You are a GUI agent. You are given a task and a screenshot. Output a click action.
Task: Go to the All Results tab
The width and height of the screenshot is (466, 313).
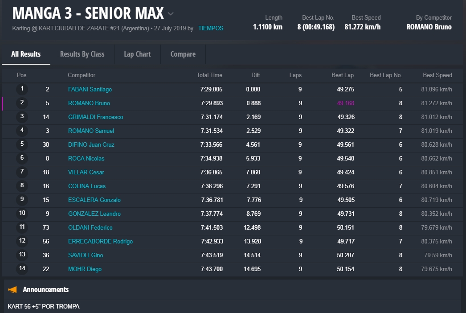26,54
